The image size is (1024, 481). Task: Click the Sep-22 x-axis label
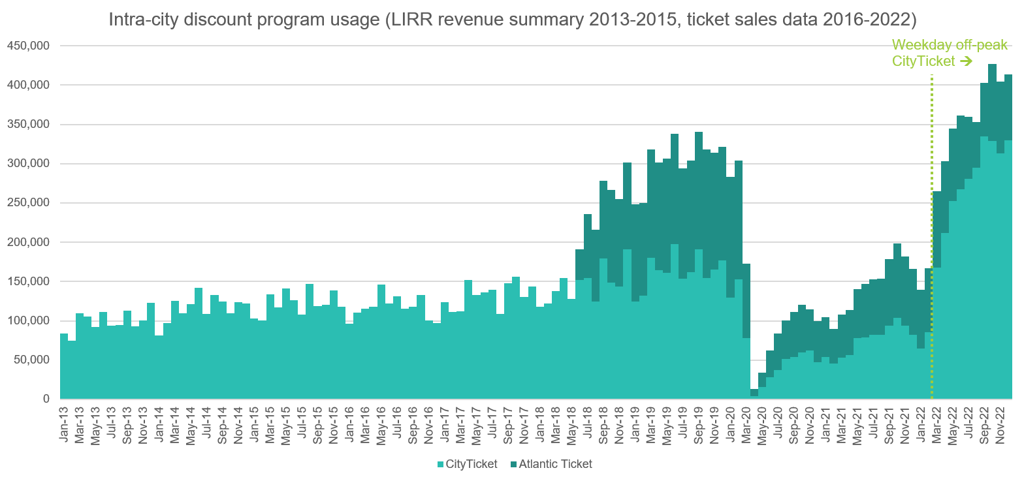pos(984,425)
